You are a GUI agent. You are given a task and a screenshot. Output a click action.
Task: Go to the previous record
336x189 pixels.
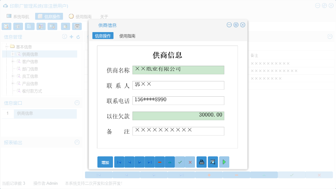pos(129,162)
